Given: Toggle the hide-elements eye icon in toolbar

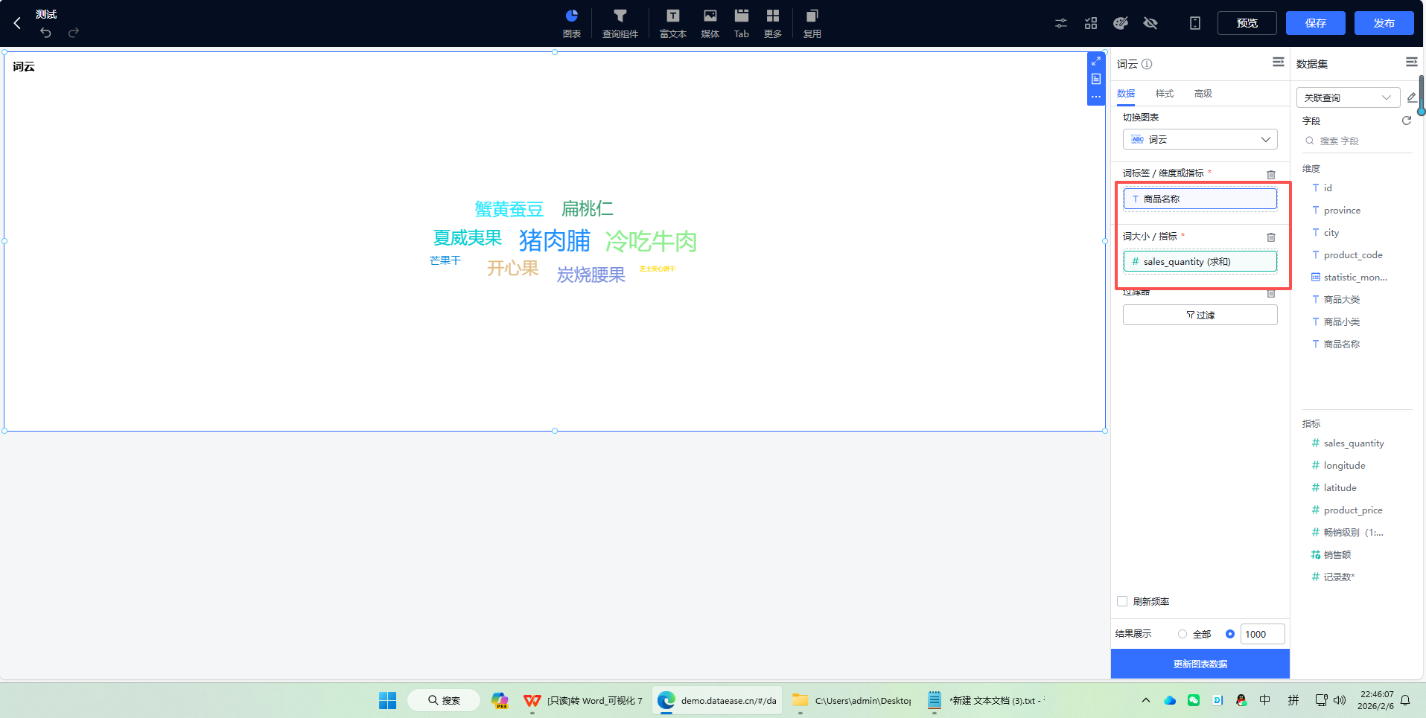Looking at the screenshot, I should point(1150,23).
